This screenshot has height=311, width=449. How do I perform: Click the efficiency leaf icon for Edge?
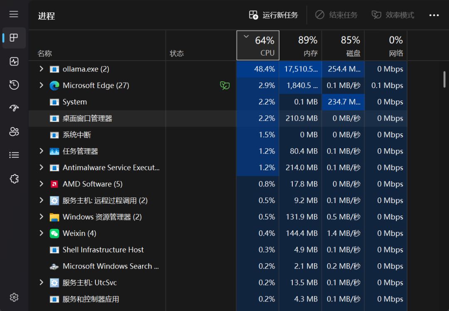224,86
